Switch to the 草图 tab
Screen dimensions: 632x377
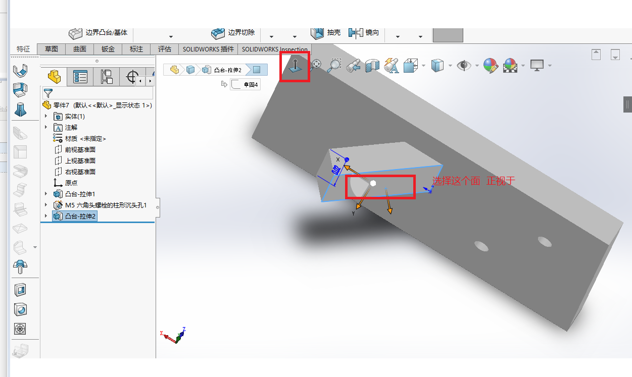pyautogui.click(x=52, y=49)
